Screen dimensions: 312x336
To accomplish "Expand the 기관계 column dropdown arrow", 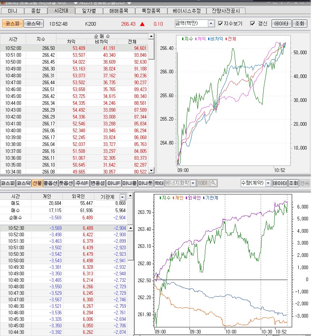I will [x=122, y=197].
